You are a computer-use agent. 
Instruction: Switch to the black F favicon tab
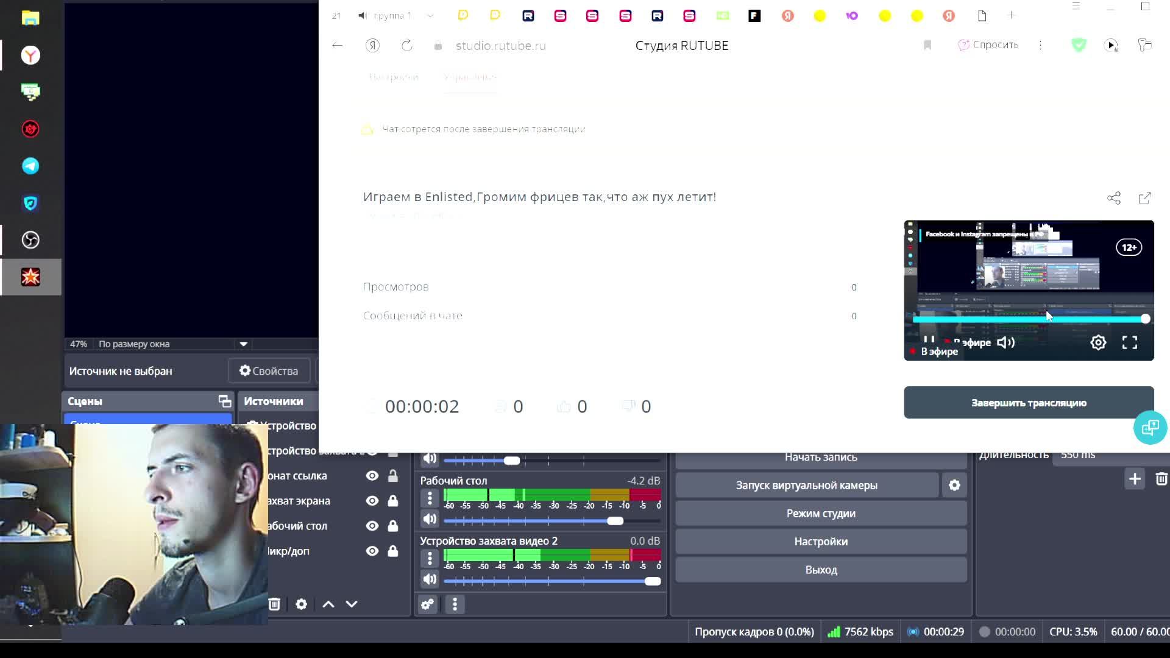[754, 16]
